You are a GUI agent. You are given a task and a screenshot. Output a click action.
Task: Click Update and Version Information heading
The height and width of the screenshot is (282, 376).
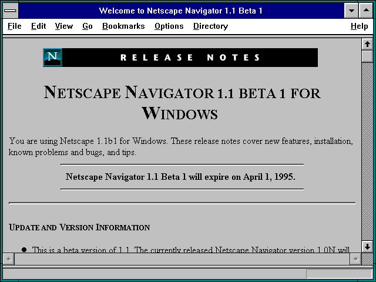79,227
